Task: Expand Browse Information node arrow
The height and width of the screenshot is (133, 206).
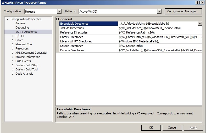Action: (13, 57)
